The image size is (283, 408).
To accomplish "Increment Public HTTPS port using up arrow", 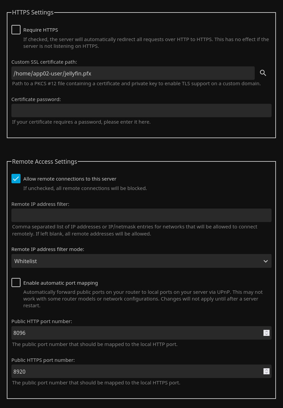I will (267, 370).
